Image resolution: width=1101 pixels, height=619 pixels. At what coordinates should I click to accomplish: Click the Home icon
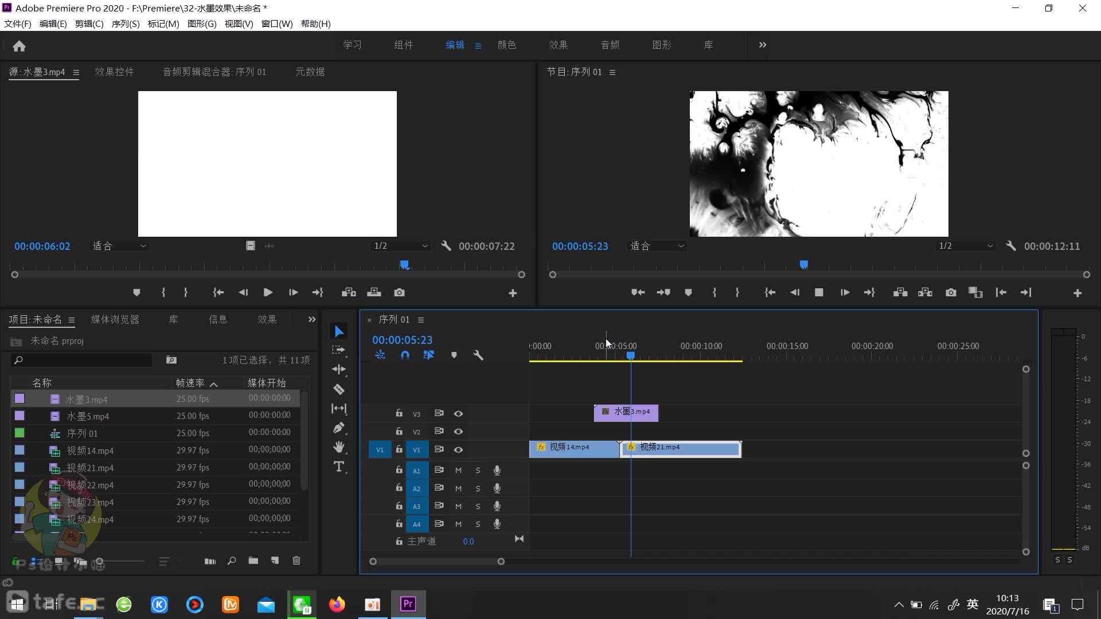(19, 46)
